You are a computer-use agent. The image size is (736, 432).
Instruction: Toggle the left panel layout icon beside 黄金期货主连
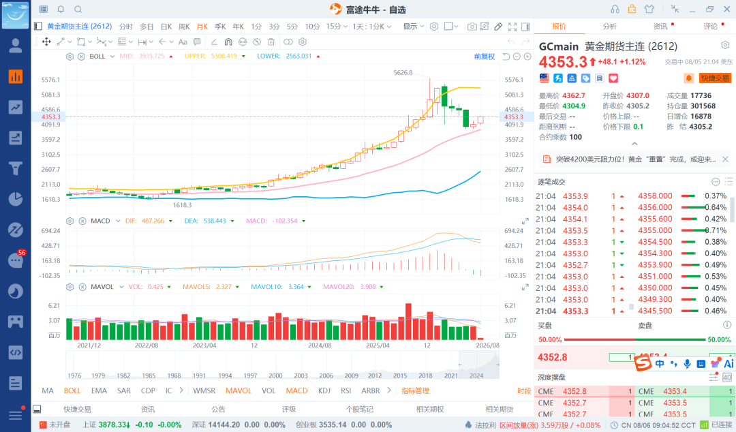pyautogui.click(x=38, y=27)
